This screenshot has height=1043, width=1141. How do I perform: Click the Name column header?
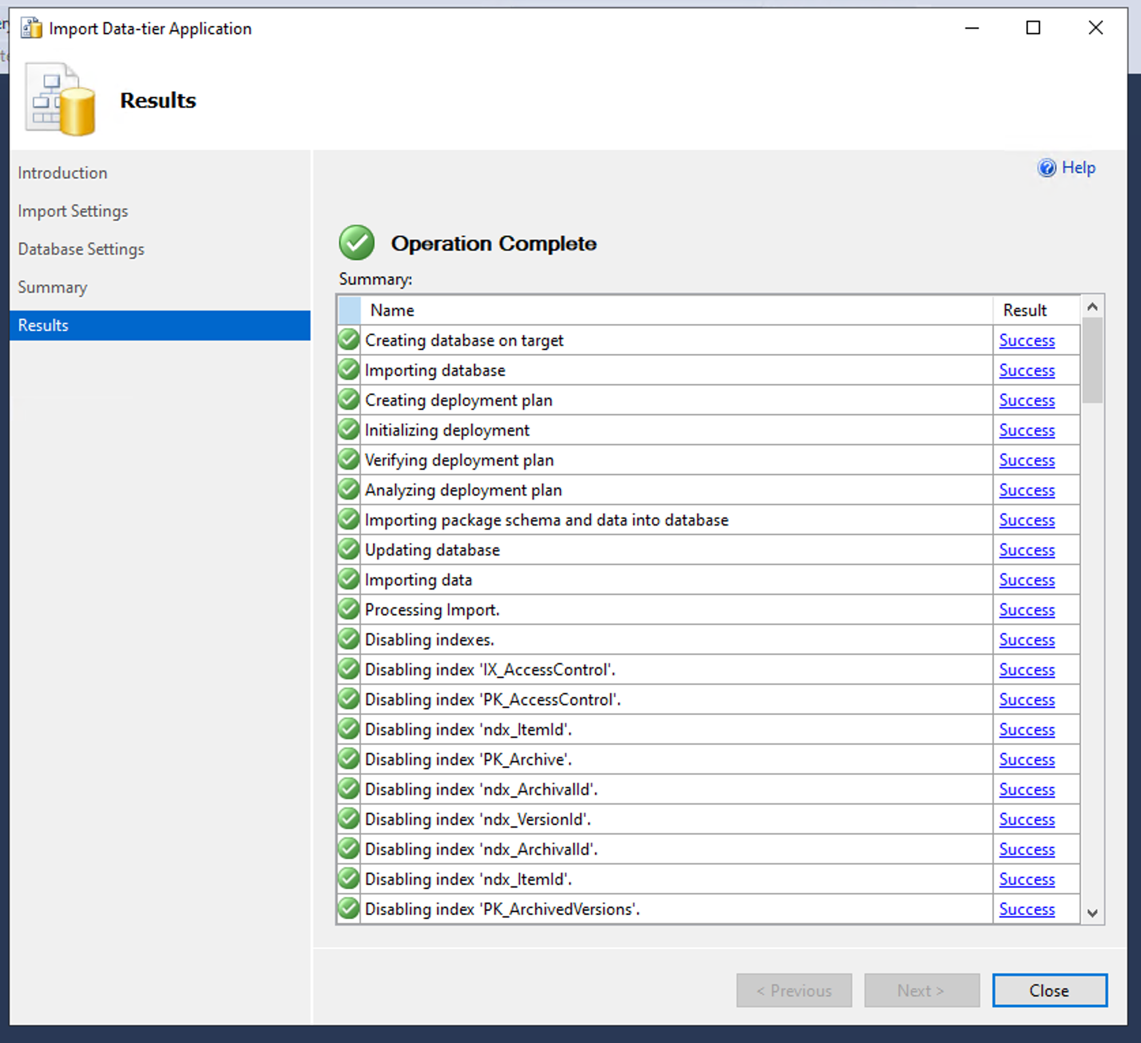pos(677,310)
